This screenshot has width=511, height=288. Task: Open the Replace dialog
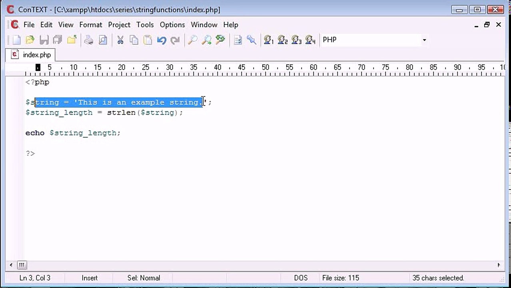(220, 40)
